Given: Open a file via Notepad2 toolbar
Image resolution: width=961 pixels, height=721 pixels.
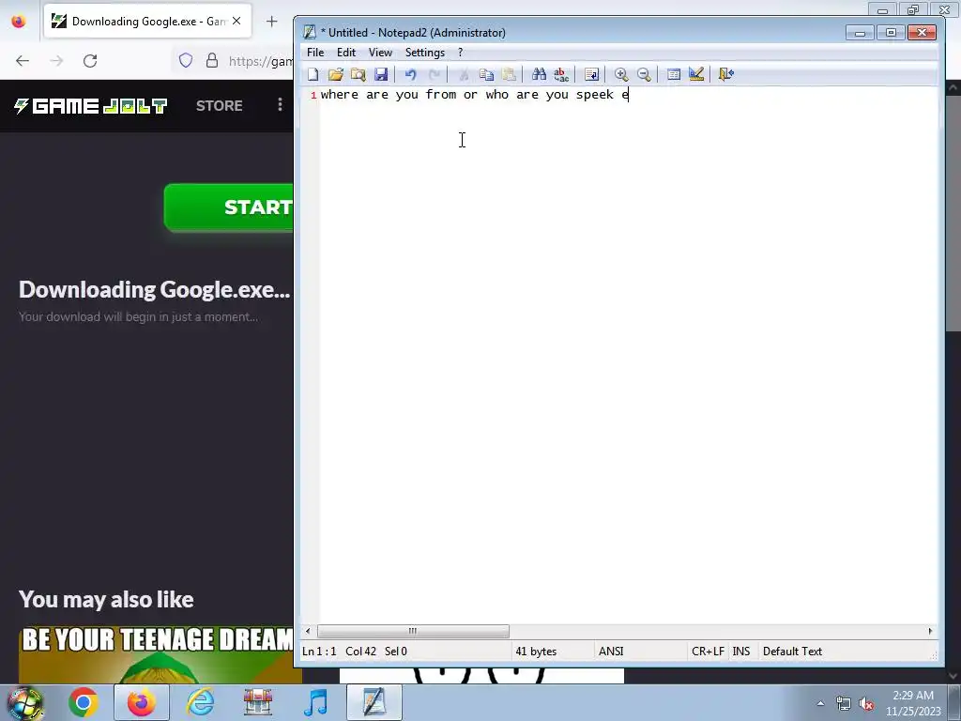Looking at the screenshot, I should point(335,74).
